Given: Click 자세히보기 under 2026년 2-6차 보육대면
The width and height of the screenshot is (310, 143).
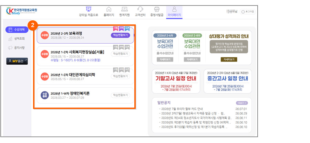Looking at the screenshot, I should coord(165,59).
